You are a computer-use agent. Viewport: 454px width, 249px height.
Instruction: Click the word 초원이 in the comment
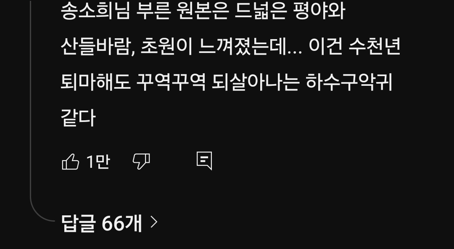coord(166,46)
